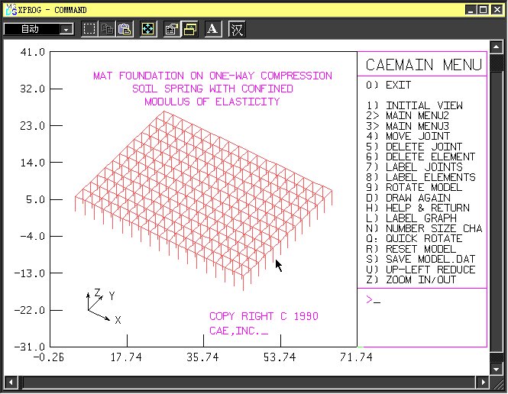Open the font size dropdown showing 自动
The image size is (508, 394).
(38, 29)
